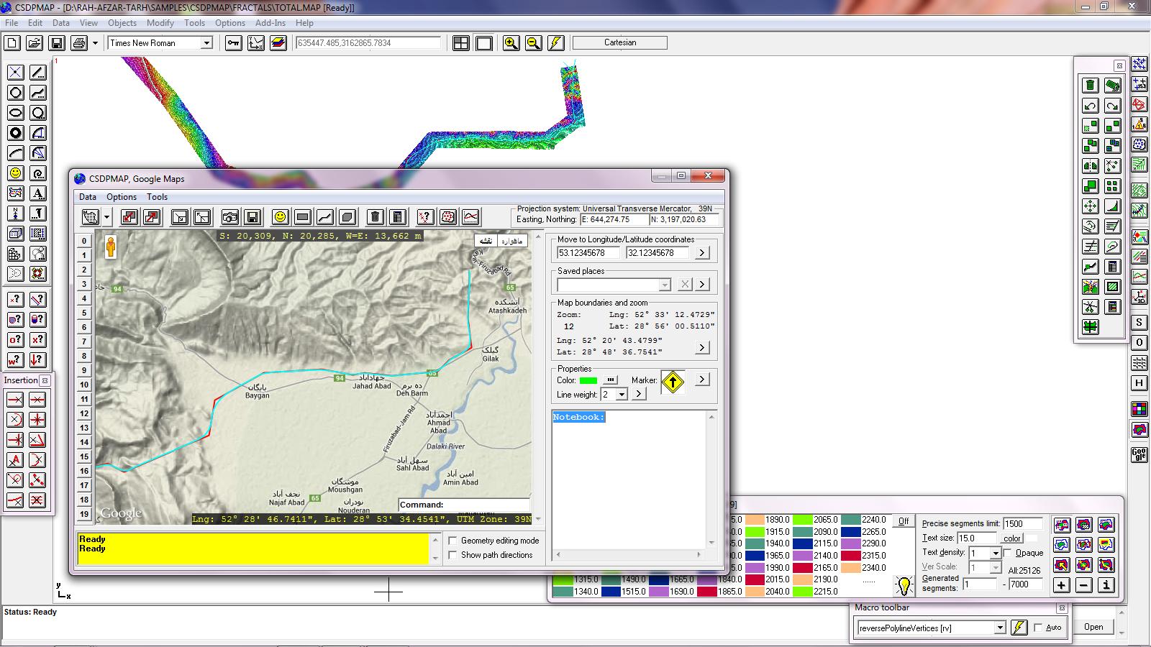
Task: Click the arrow button next to Line weight
Action: coord(639,395)
